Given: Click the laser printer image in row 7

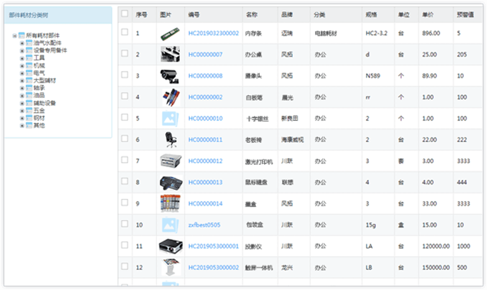Looking at the screenshot, I should pyautogui.click(x=170, y=161).
